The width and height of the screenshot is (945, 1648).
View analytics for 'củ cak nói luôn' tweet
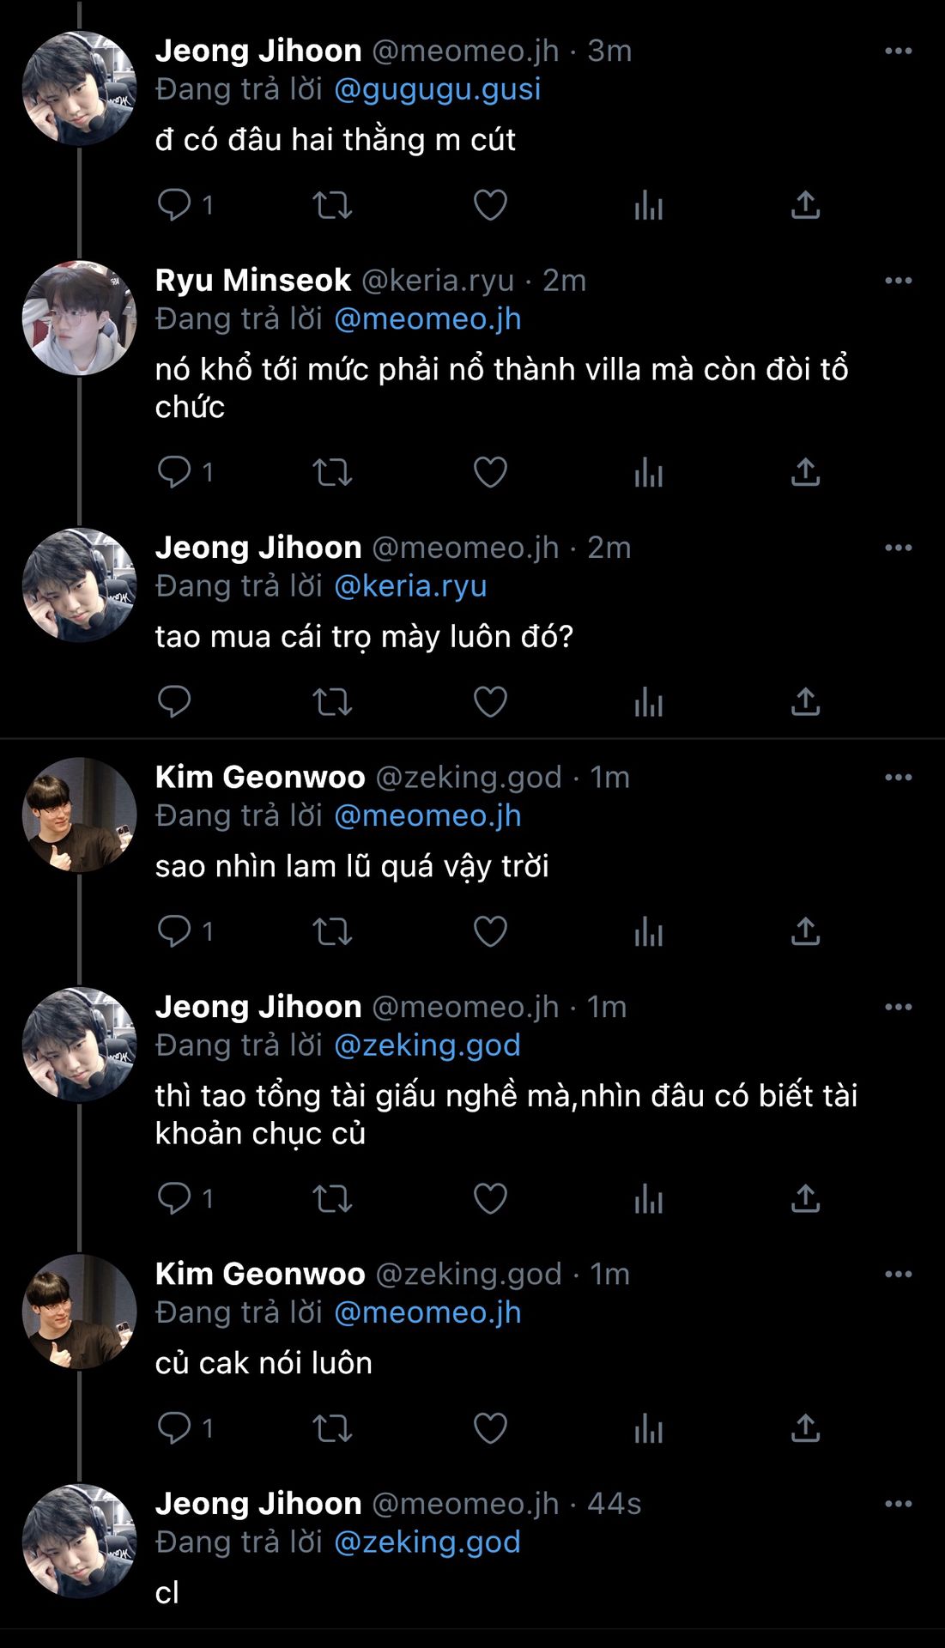click(648, 1428)
